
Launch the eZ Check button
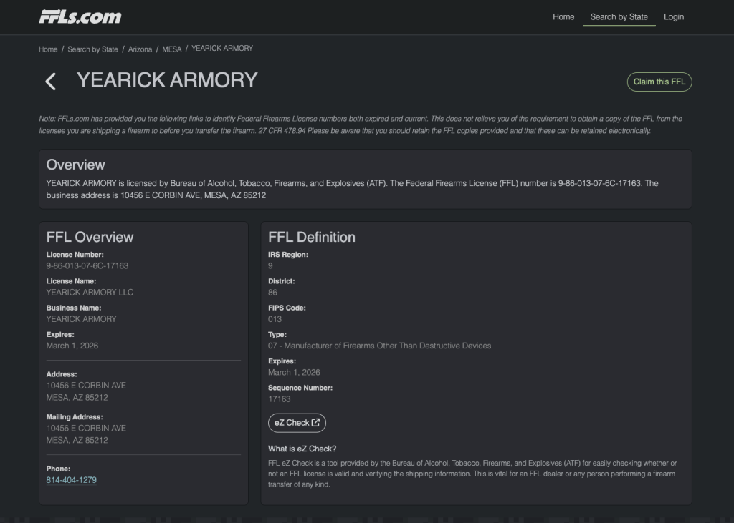pos(296,423)
